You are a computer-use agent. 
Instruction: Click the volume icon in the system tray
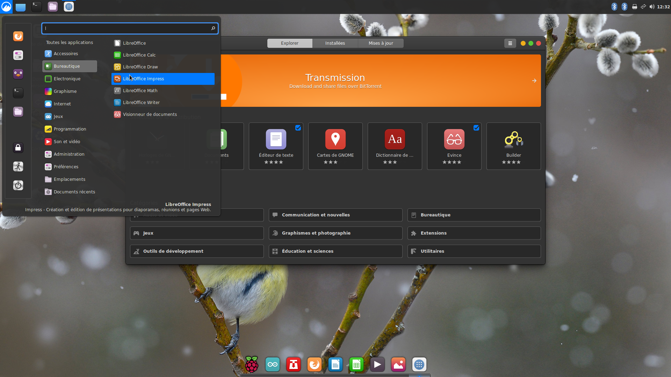[x=652, y=7]
